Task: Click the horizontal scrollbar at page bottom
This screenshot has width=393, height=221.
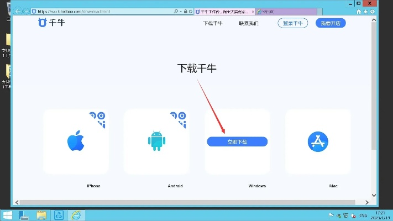Action: [x=188, y=202]
